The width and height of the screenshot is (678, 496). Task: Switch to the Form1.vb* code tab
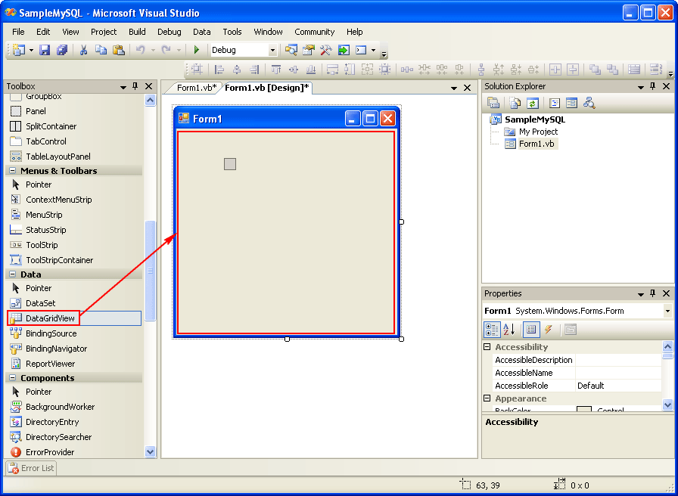[x=196, y=88]
